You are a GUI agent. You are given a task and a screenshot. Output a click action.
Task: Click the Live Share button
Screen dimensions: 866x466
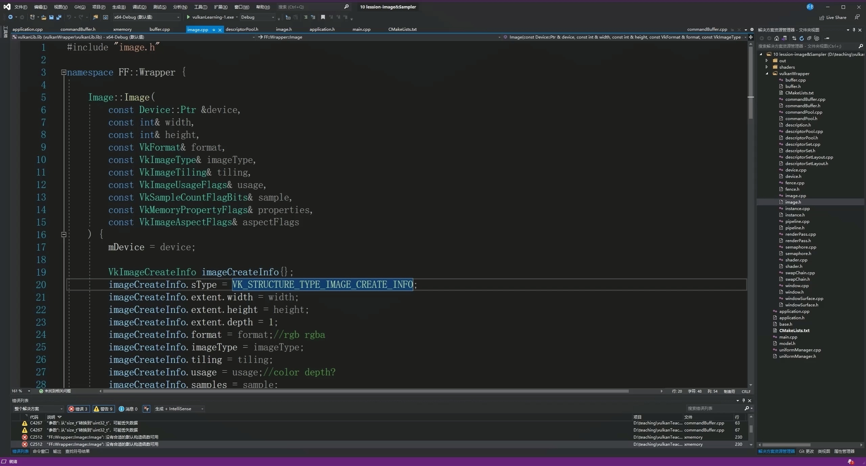(x=833, y=18)
